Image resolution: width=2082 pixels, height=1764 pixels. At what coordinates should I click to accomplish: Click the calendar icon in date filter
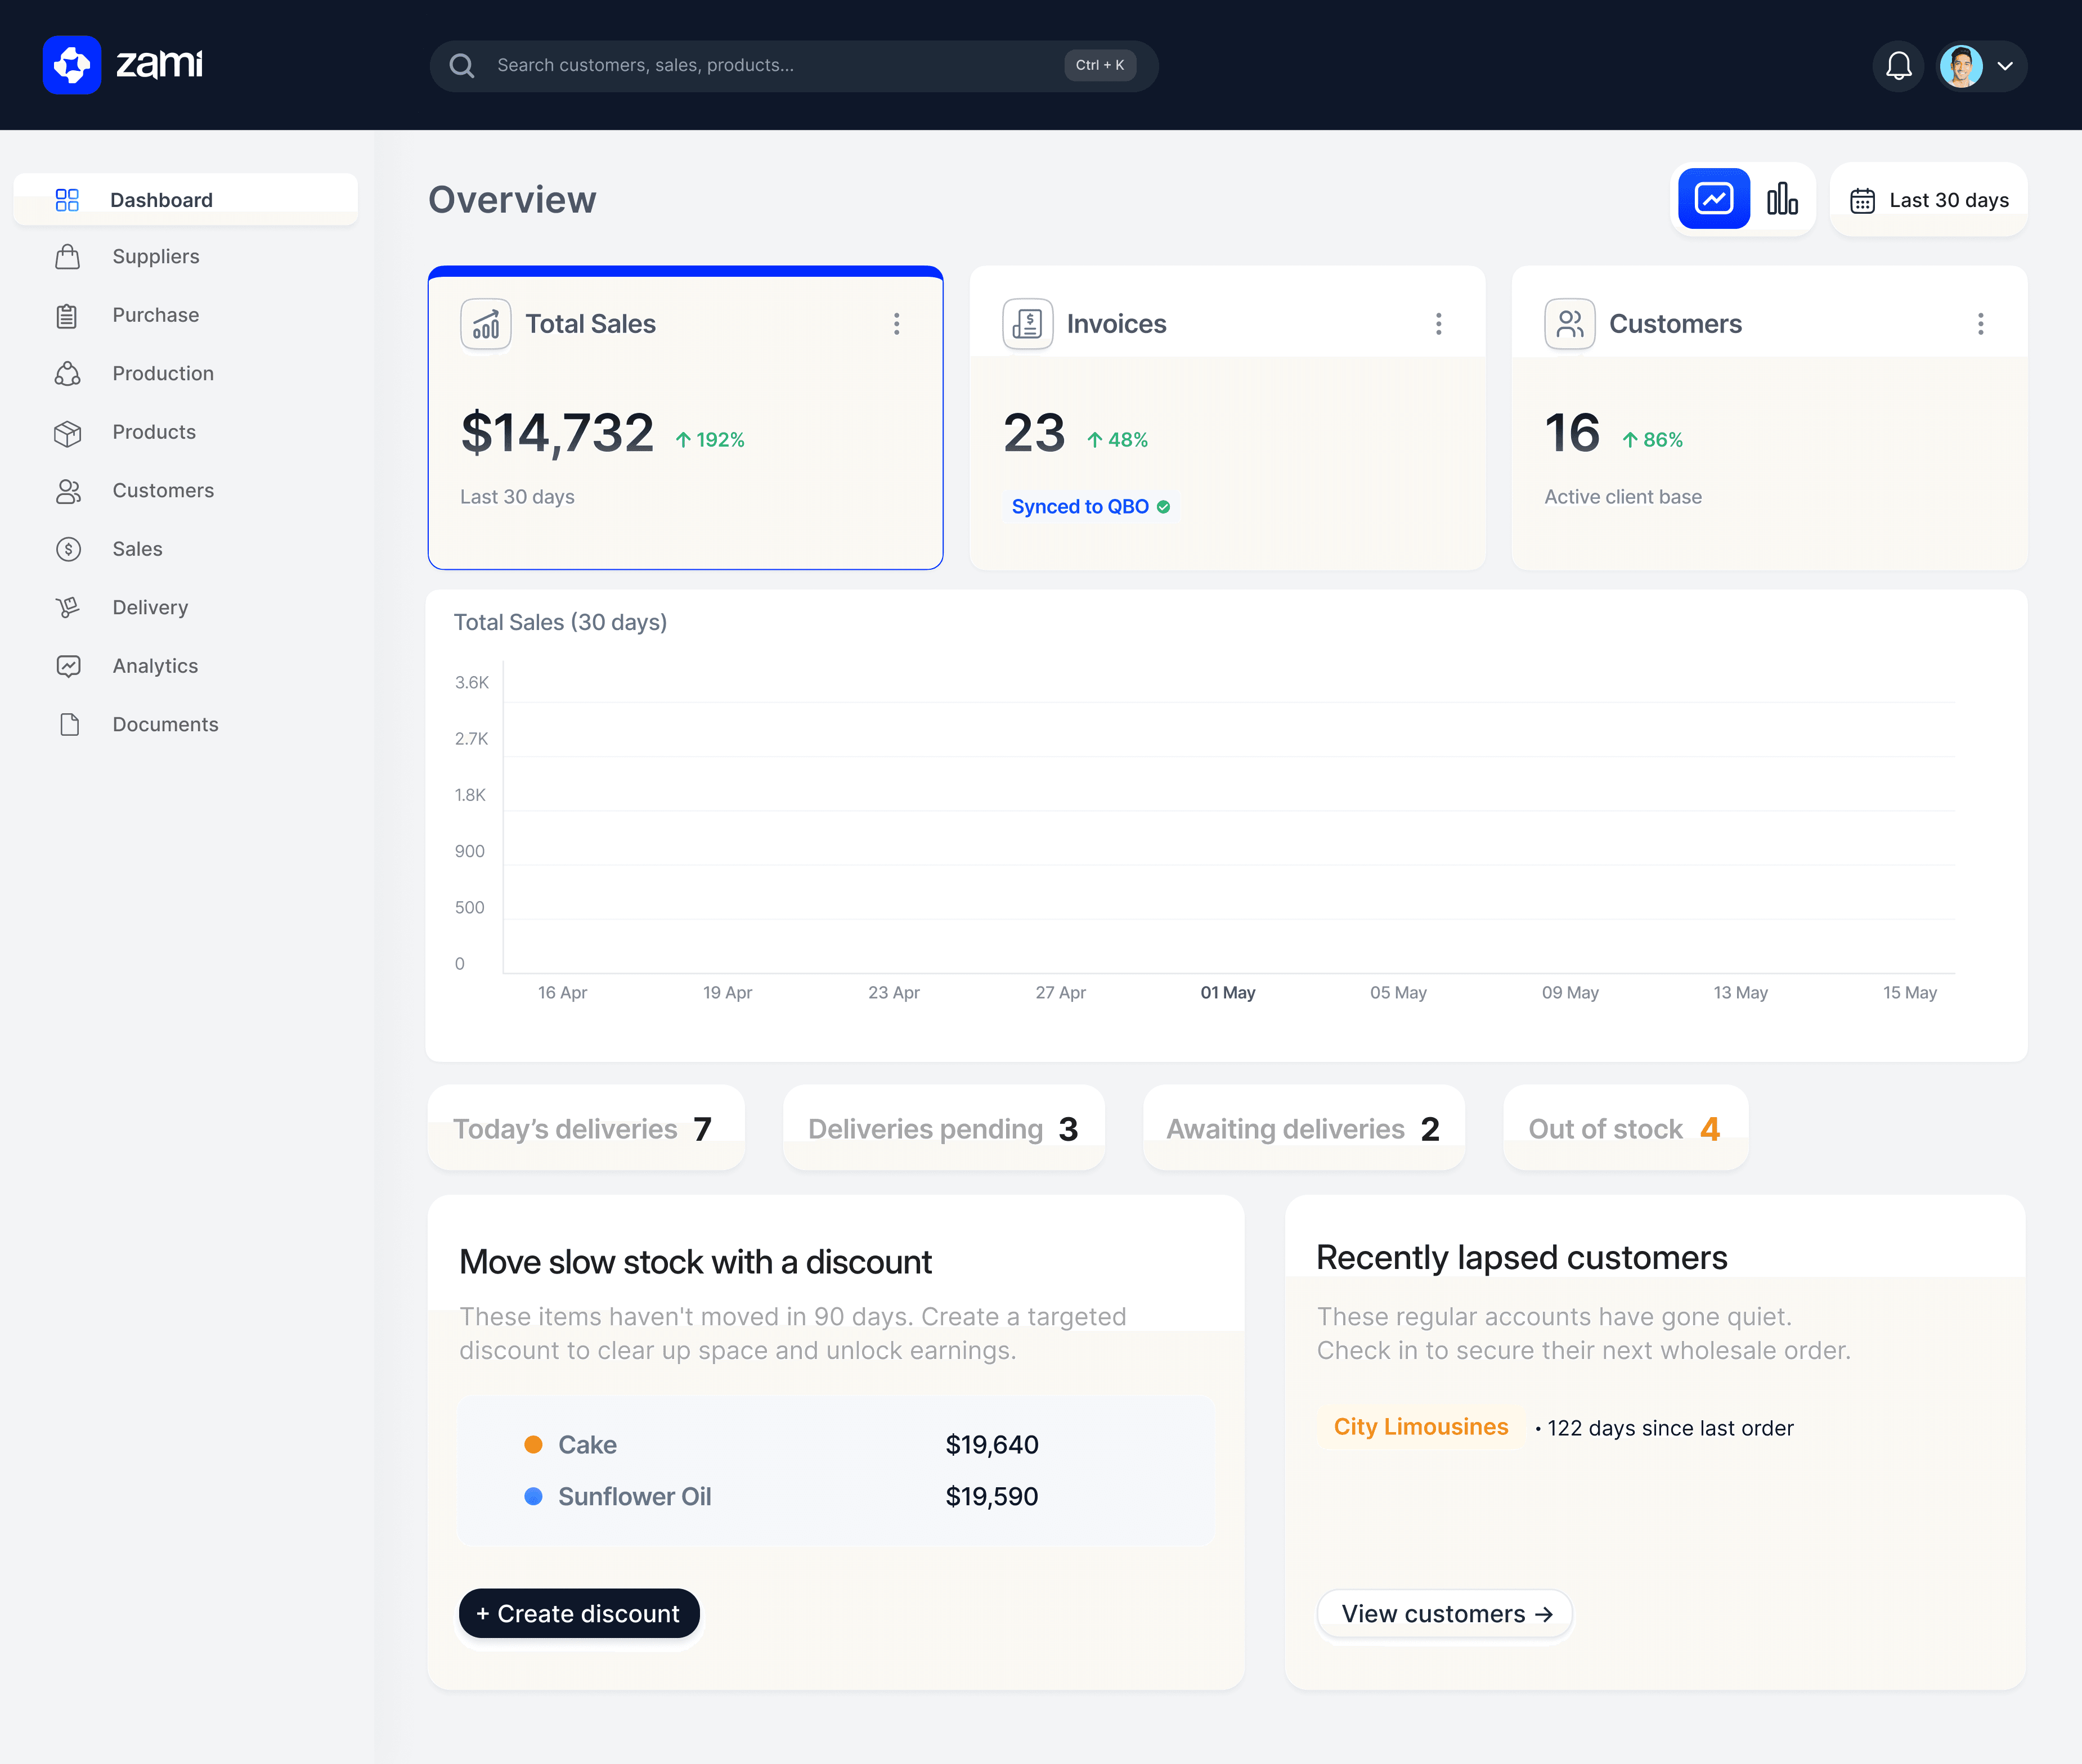pyautogui.click(x=1862, y=201)
